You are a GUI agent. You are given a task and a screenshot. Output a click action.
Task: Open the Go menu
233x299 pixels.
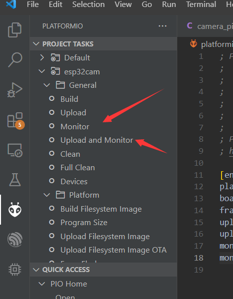coord(147,4)
